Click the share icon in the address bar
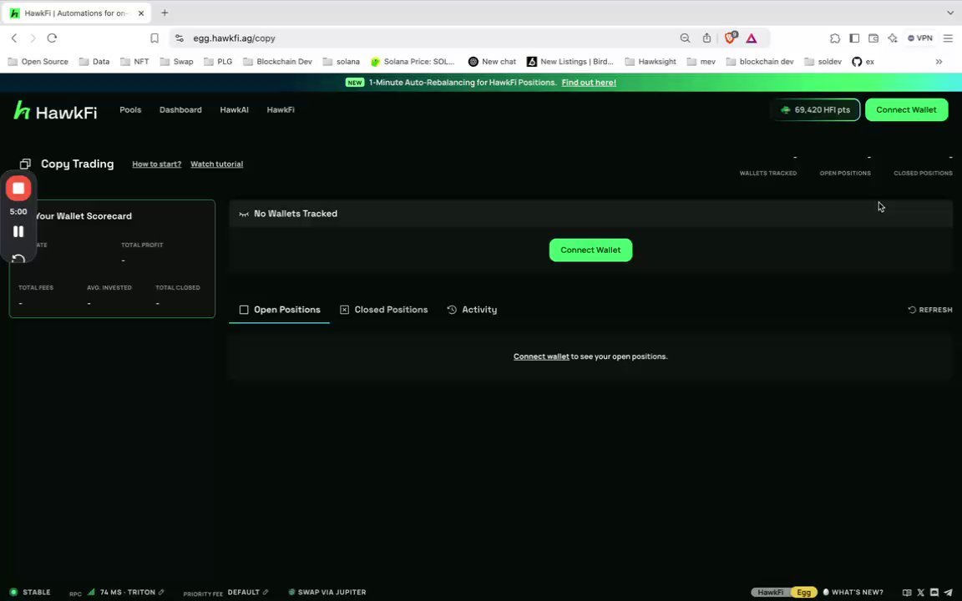Viewport: 962px width, 601px height. point(706,38)
